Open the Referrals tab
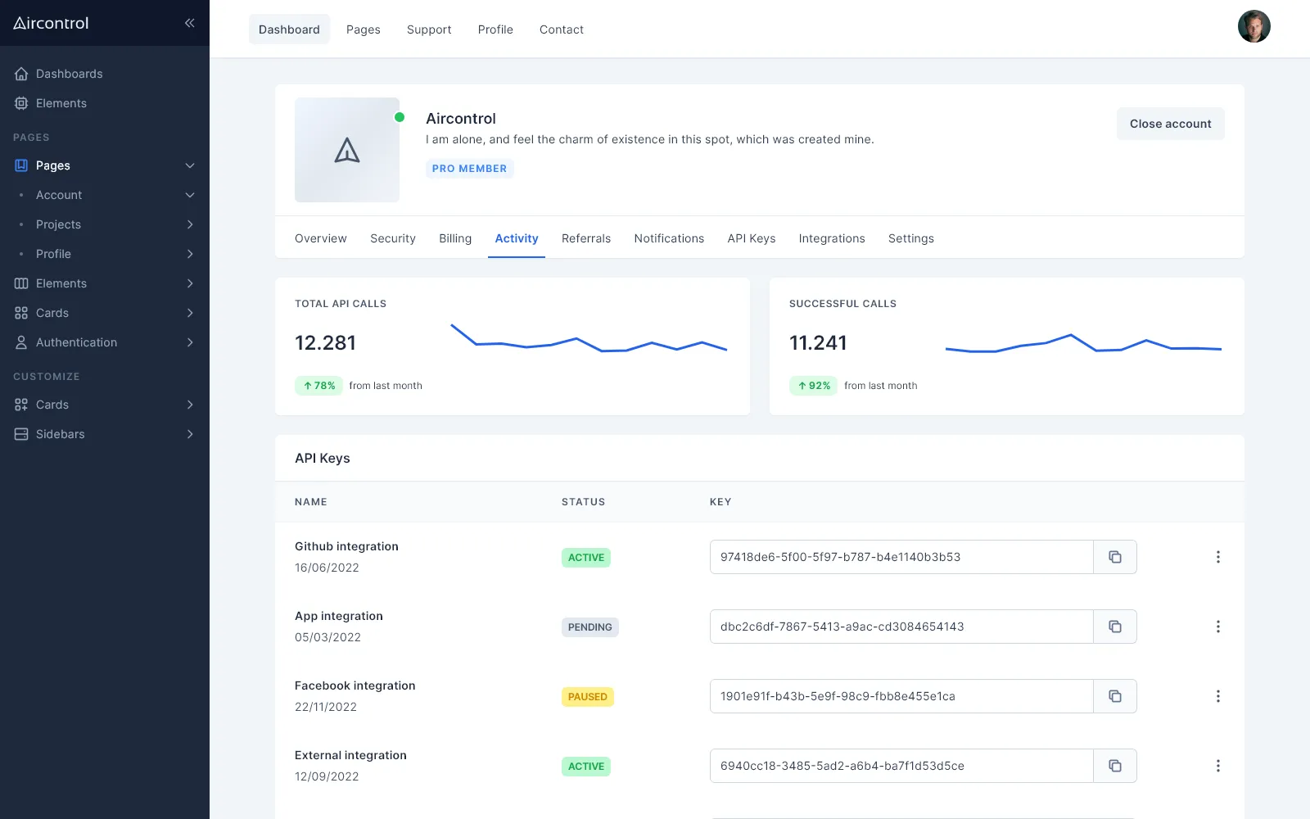The width and height of the screenshot is (1310, 819). click(586, 238)
